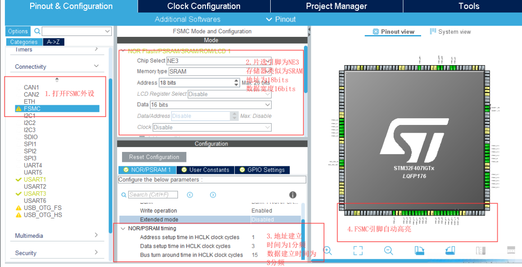Switch to A->Z listing tab
The width and height of the screenshot is (522, 267).
(53, 42)
